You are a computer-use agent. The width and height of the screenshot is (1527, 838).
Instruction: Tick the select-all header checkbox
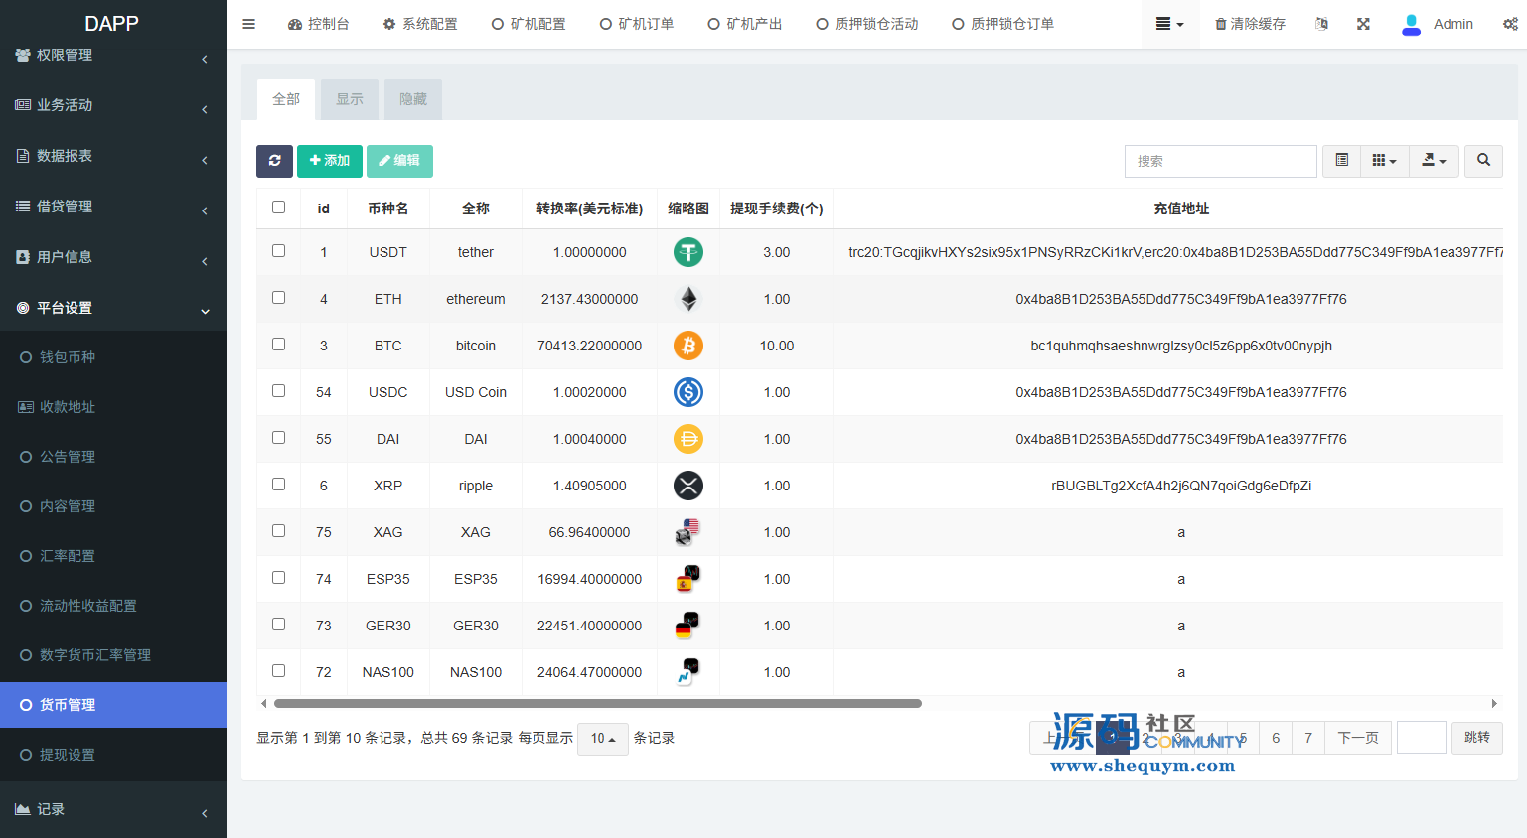279,208
